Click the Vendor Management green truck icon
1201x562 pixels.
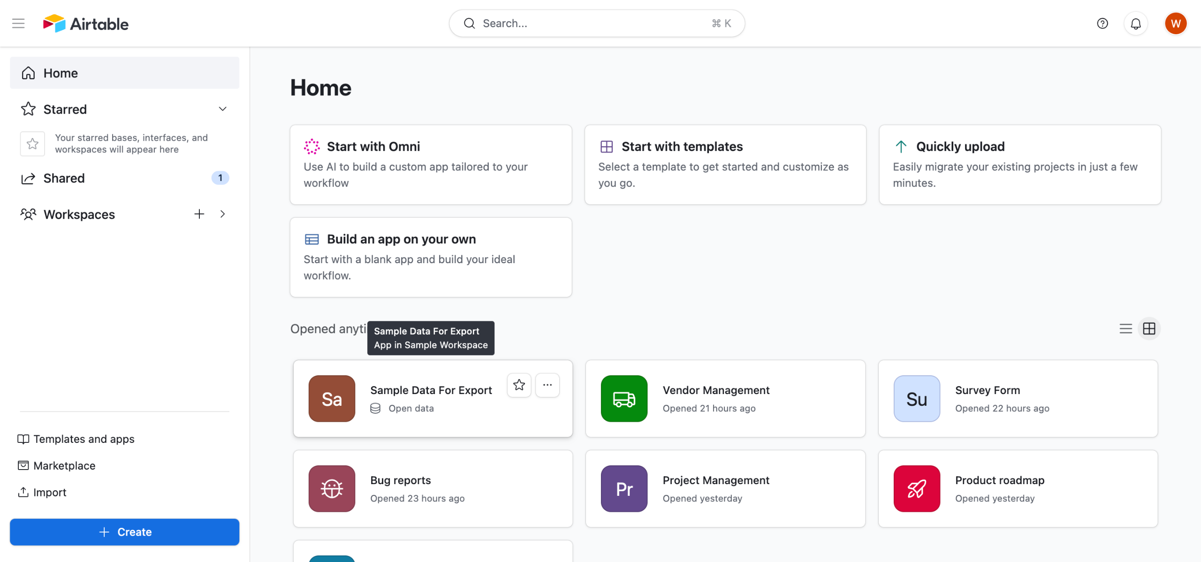(624, 399)
